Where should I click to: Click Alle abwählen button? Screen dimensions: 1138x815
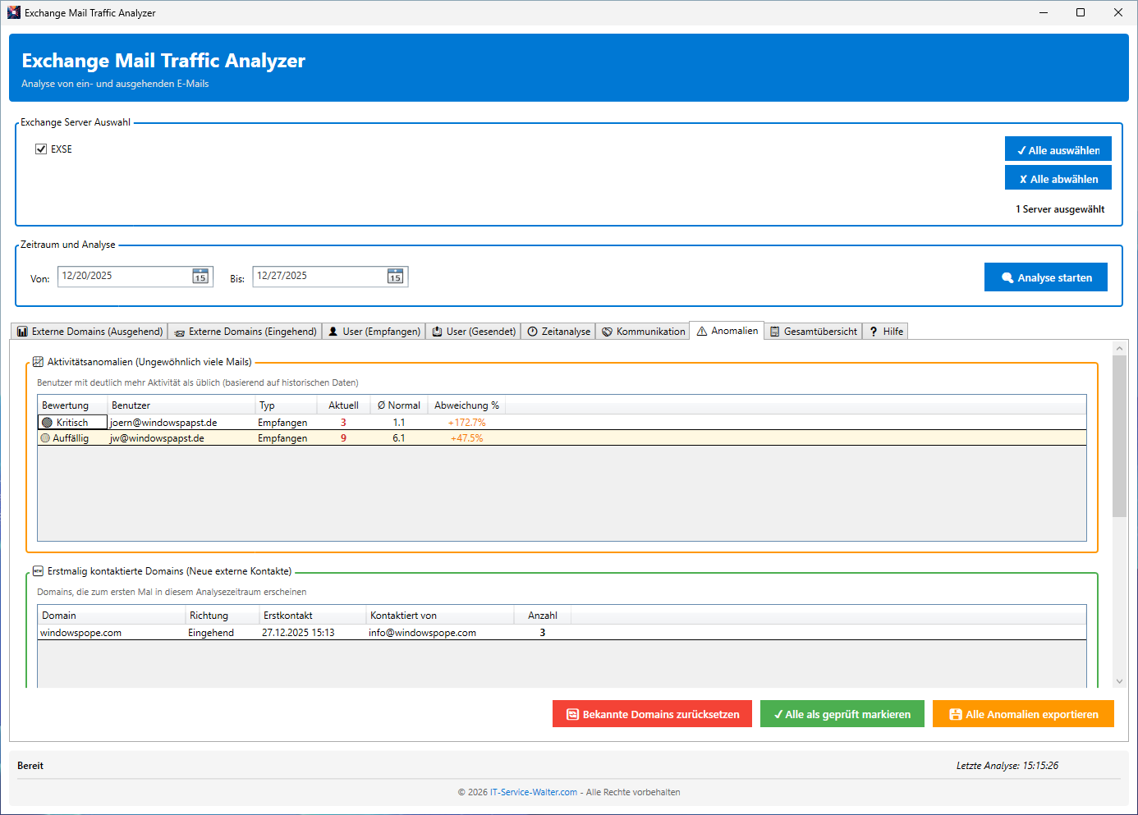click(x=1058, y=178)
